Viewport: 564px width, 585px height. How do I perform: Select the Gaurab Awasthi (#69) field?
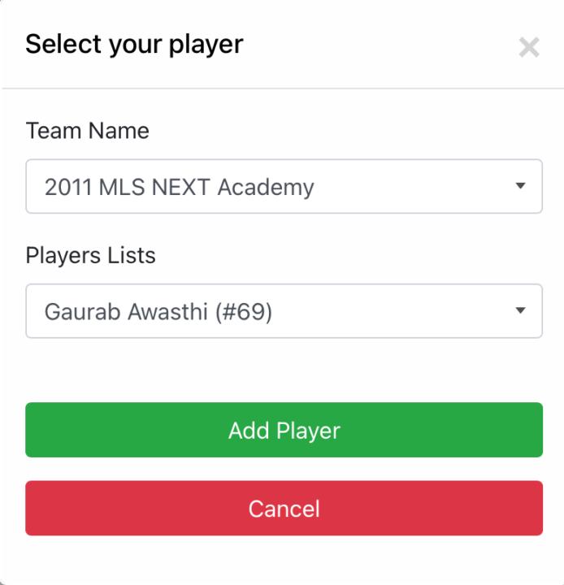tap(284, 310)
